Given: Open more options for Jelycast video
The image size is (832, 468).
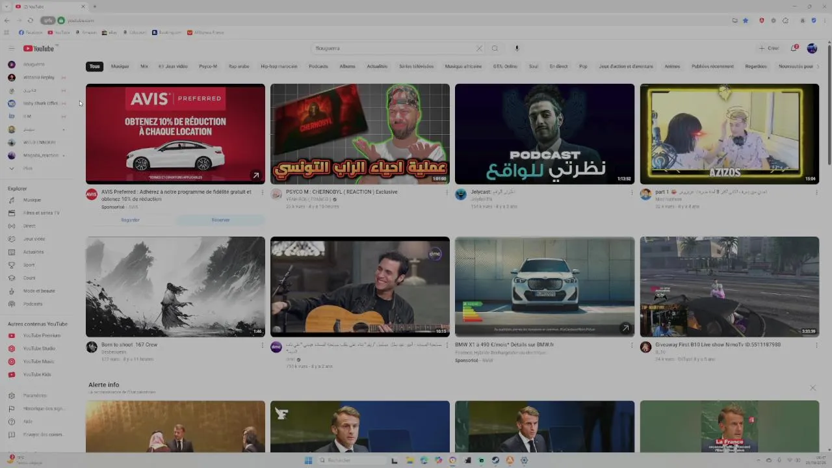Looking at the screenshot, I should coord(631,192).
